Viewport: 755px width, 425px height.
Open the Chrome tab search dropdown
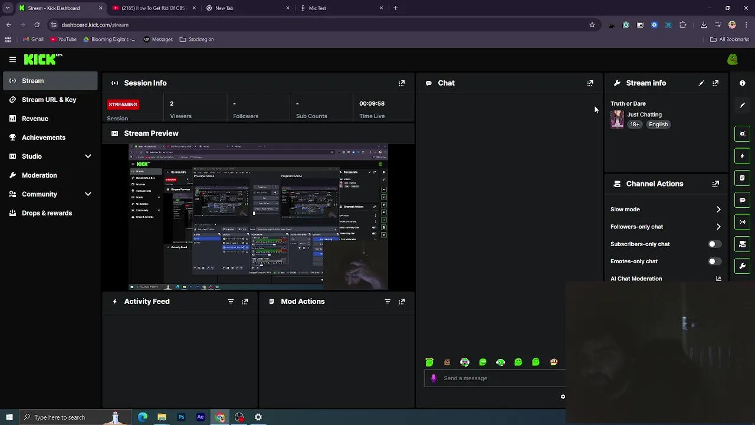pyautogui.click(x=8, y=8)
